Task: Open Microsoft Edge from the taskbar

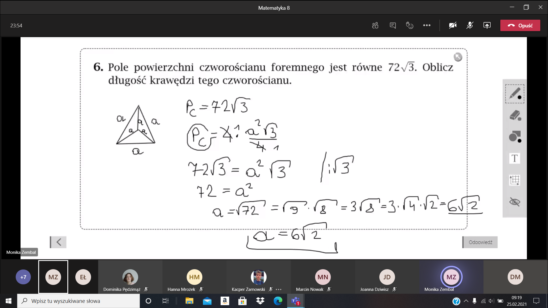Action: click(278, 301)
